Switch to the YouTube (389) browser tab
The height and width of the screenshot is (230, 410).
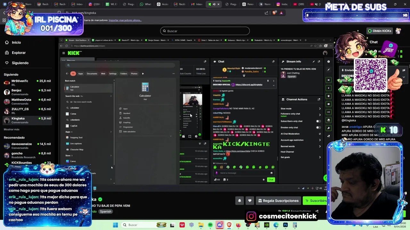click(299, 4)
